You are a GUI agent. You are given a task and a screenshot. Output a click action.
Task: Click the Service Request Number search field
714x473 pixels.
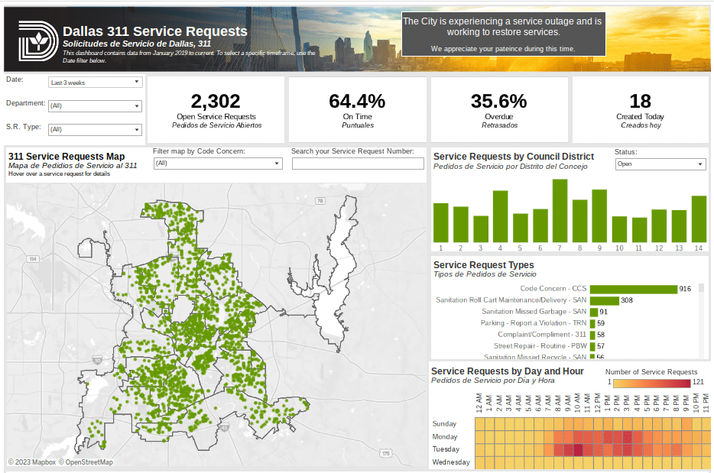click(358, 164)
